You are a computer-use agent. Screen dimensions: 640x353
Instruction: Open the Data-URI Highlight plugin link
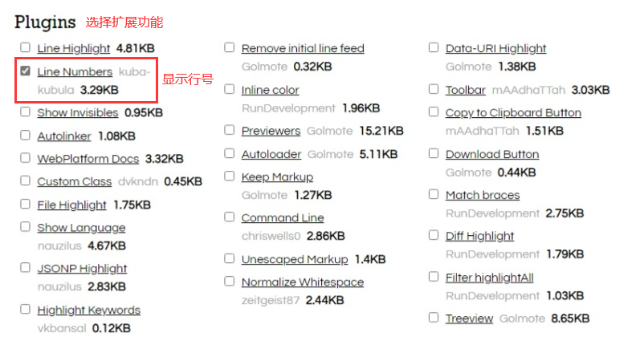click(495, 48)
